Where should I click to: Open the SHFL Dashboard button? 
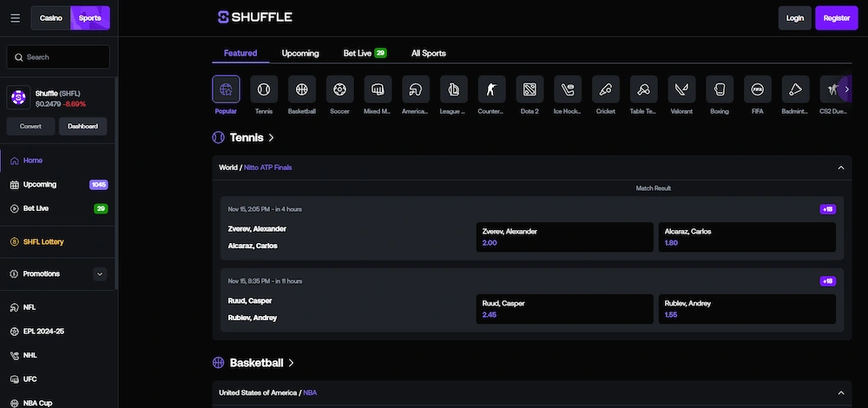click(83, 126)
